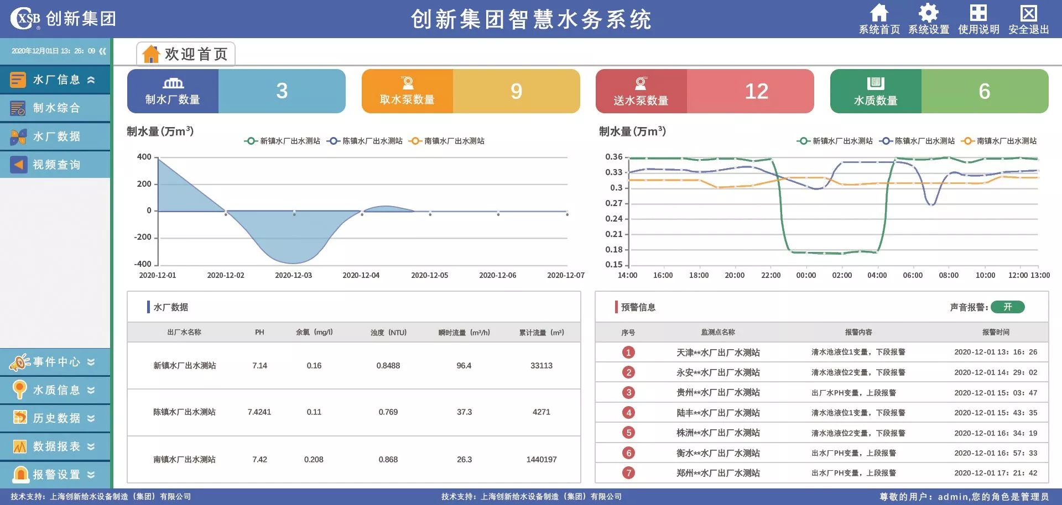1062x505 pixels.
Task: Open 事件中心 menu label
Action: (x=56, y=362)
